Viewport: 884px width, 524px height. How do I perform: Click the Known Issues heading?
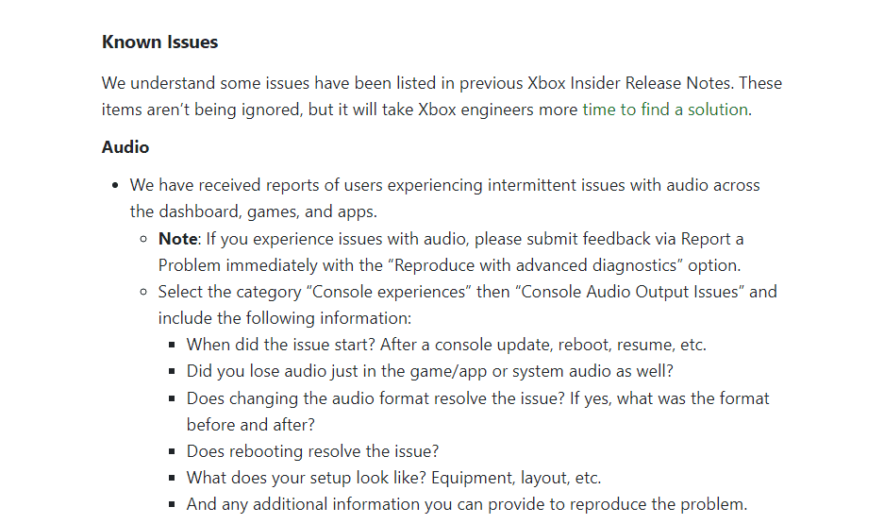coord(160,42)
